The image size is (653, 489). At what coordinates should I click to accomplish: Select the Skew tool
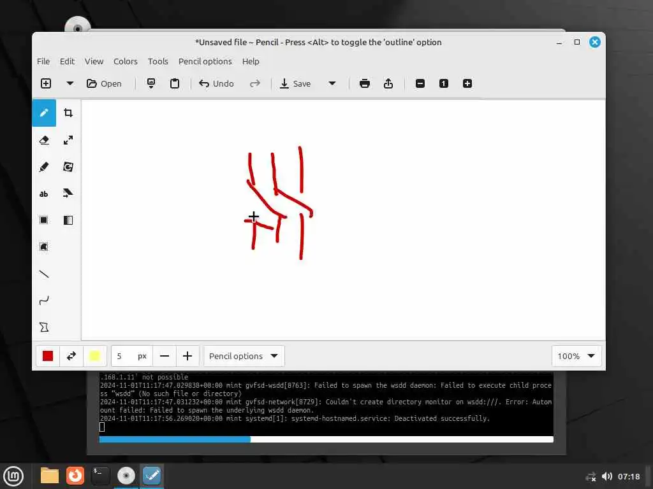[68, 194]
